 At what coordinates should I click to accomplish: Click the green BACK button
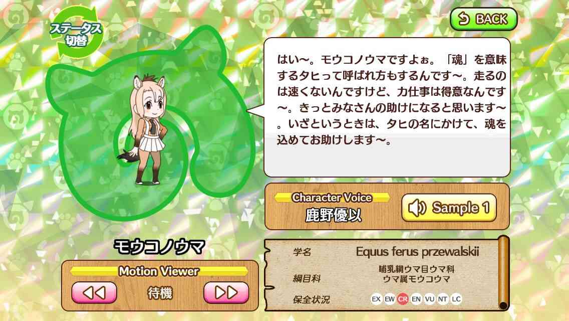(483, 19)
